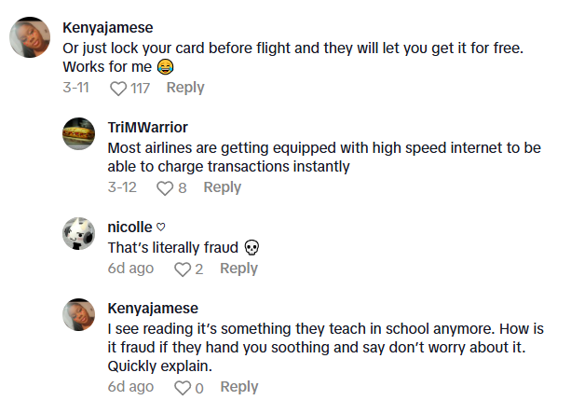Visit nicolle's username link
This screenshot has height=414, width=571.
click(131, 228)
